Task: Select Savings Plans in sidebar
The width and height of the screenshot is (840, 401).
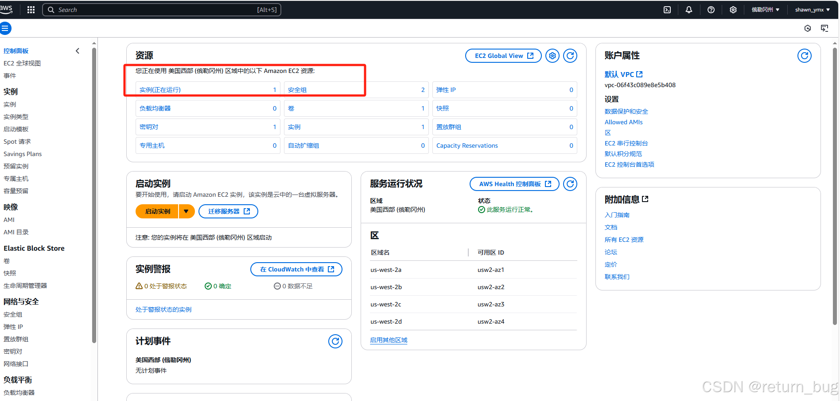Action: [x=23, y=154]
